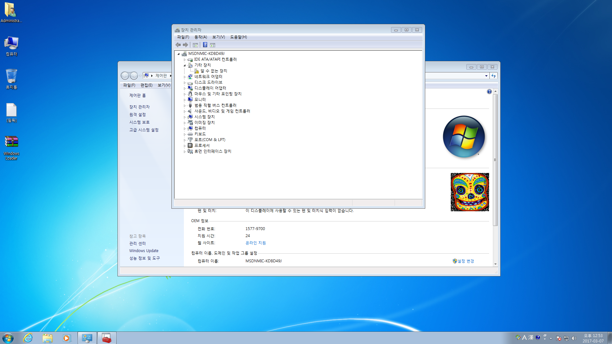Open Windows Explorer folder on taskbar
Viewport: 612px width, 344px height.
pos(48,338)
